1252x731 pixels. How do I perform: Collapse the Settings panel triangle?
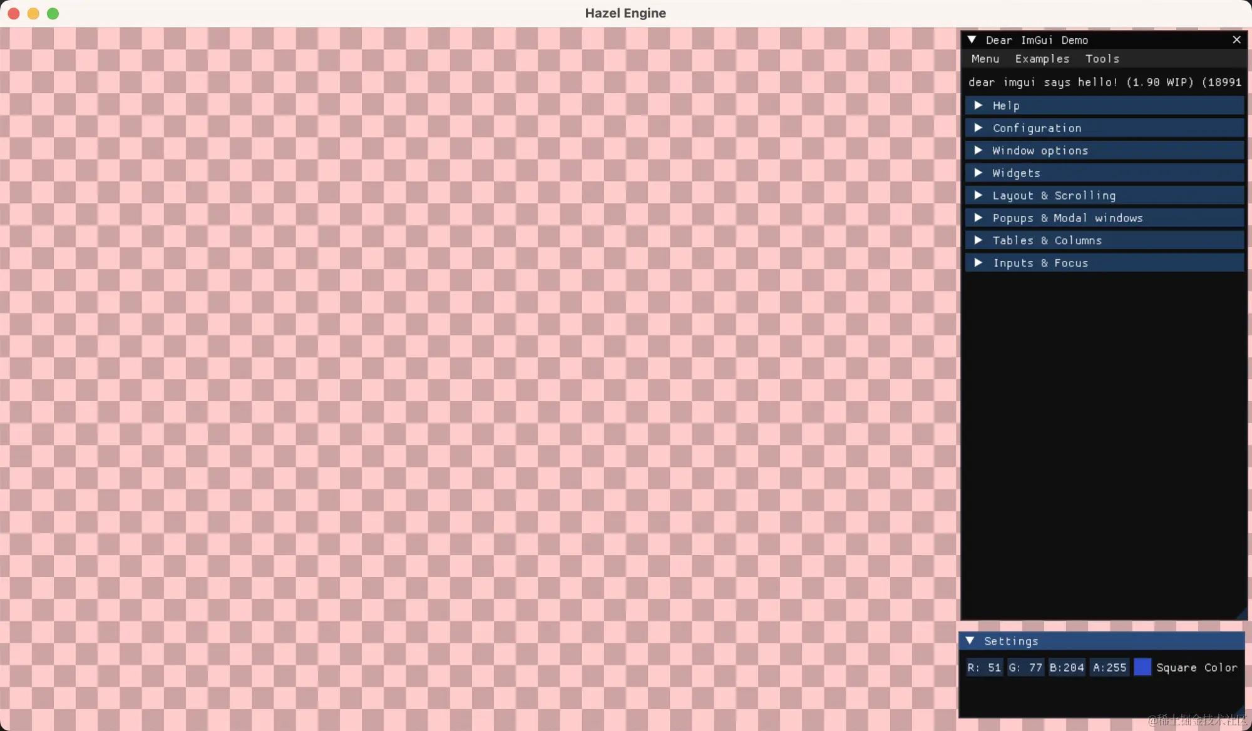[970, 641]
